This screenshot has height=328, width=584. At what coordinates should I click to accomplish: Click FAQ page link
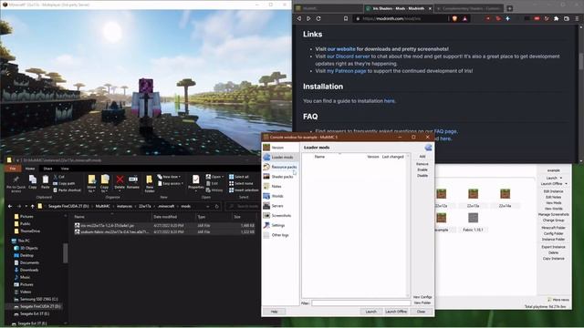445,131
